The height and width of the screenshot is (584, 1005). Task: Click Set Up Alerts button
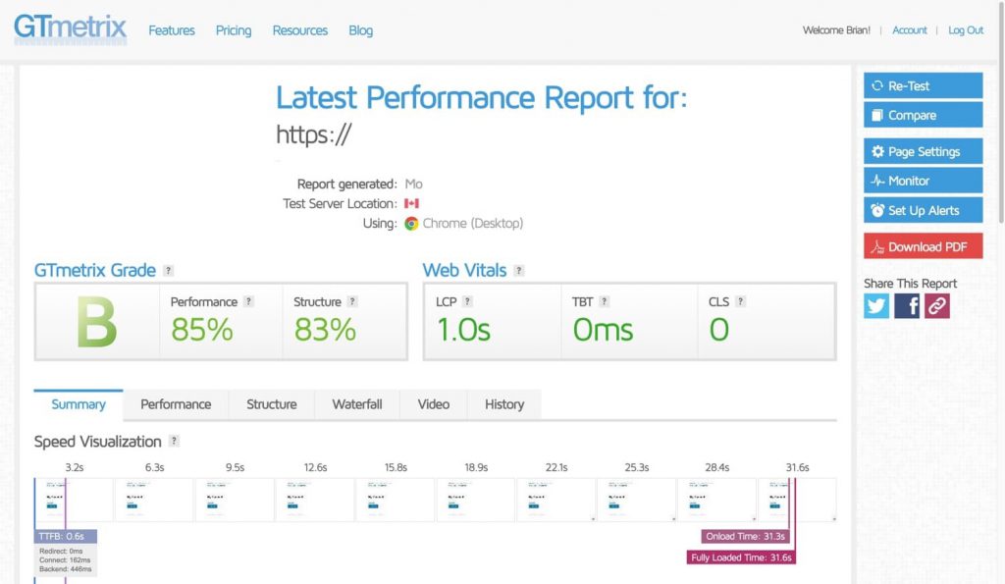click(x=923, y=210)
